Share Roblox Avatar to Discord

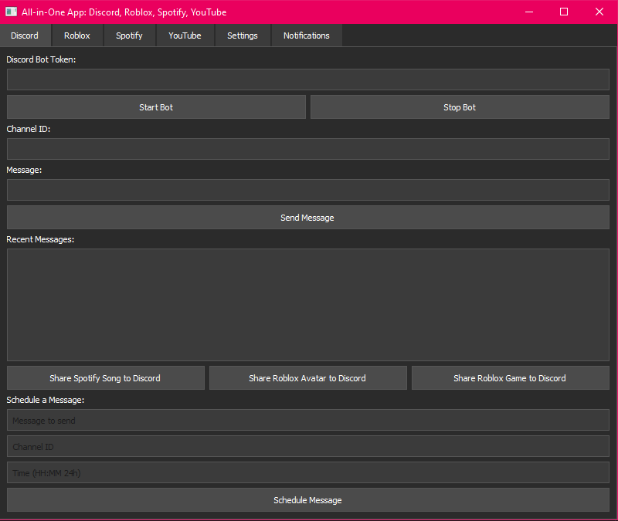pyautogui.click(x=307, y=378)
